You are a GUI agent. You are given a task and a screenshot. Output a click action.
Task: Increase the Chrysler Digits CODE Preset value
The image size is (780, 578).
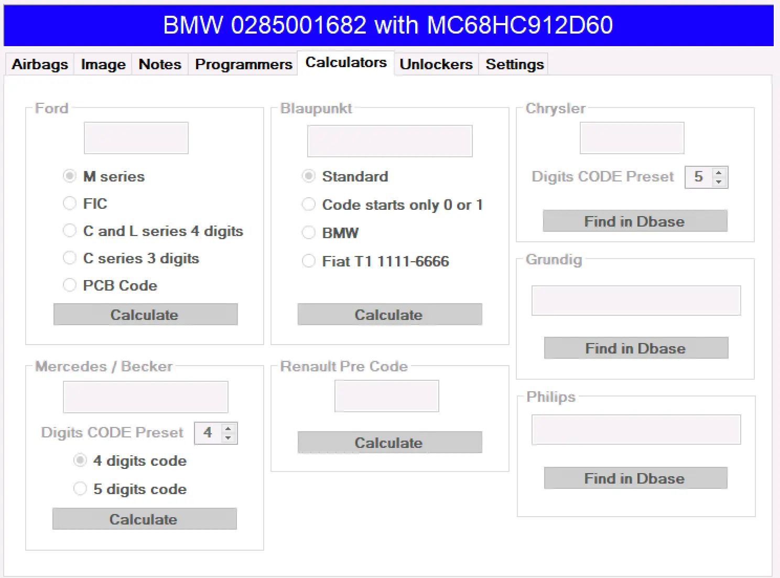coord(719,172)
